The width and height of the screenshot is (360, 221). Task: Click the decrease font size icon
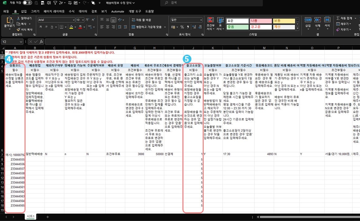point(93,20)
